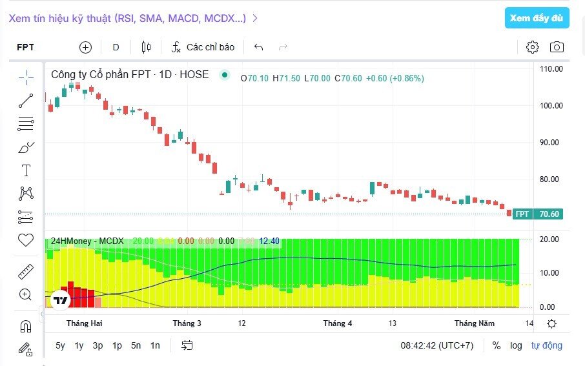Activate the zoom in tool
This screenshot has height=366, width=585.
click(25, 295)
